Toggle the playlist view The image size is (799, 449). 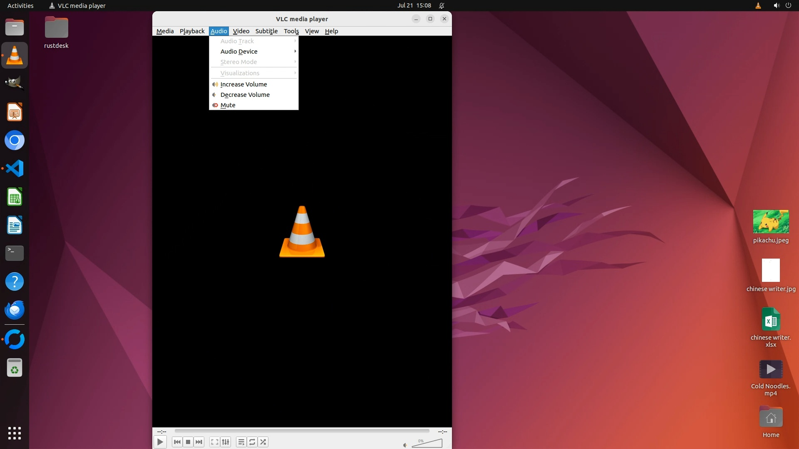tap(241, 442)
